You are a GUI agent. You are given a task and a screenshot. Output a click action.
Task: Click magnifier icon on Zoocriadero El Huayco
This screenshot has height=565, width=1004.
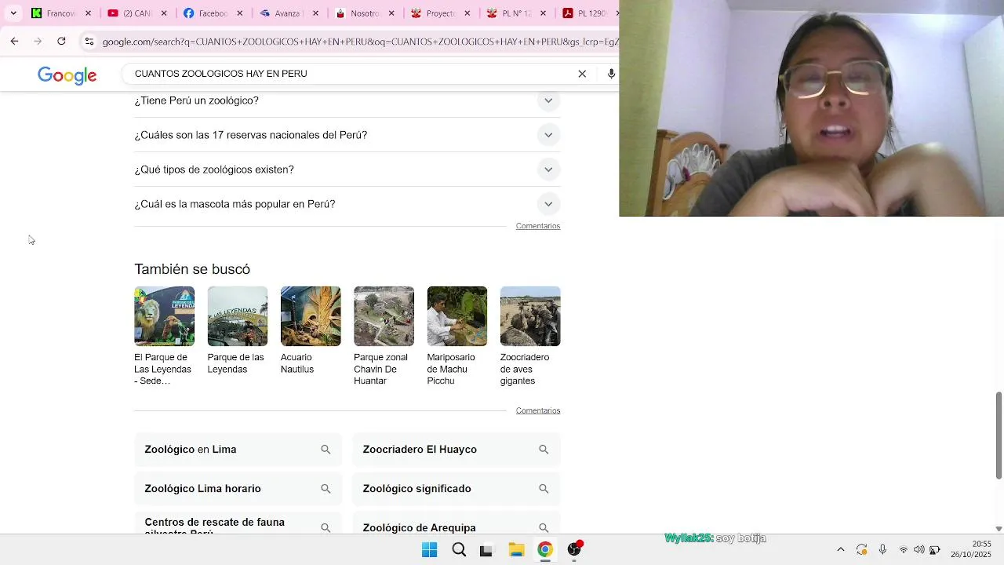[544, 450]
